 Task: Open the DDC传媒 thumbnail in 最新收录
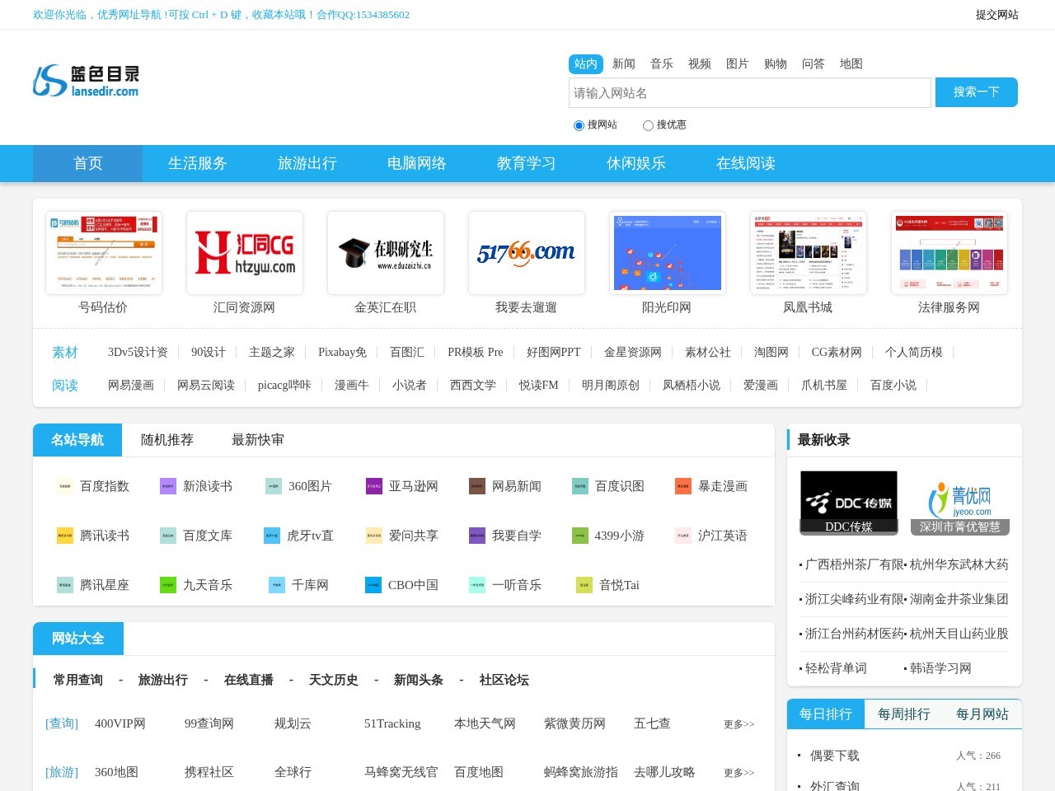[848, 503]
